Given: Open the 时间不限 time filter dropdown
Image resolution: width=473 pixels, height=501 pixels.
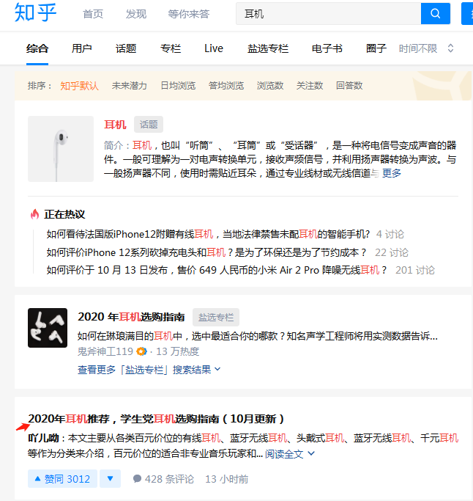Looking at the screenshot, I should click(x=426, y=48).
